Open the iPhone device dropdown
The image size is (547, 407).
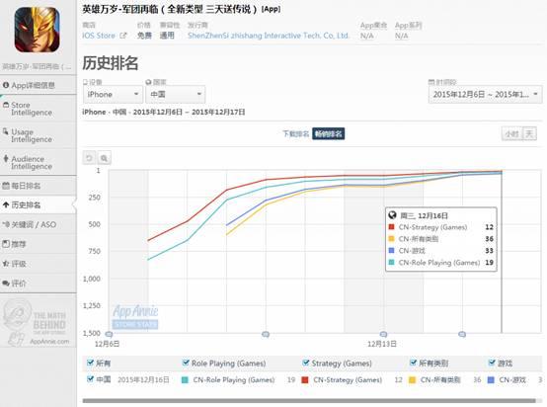pos(113,94)
